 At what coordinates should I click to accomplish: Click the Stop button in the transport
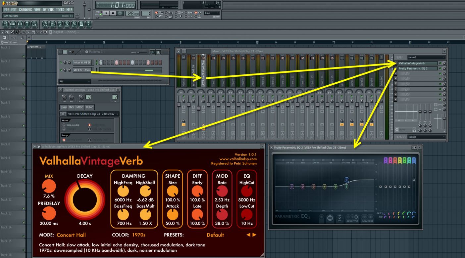click(113, 13)
